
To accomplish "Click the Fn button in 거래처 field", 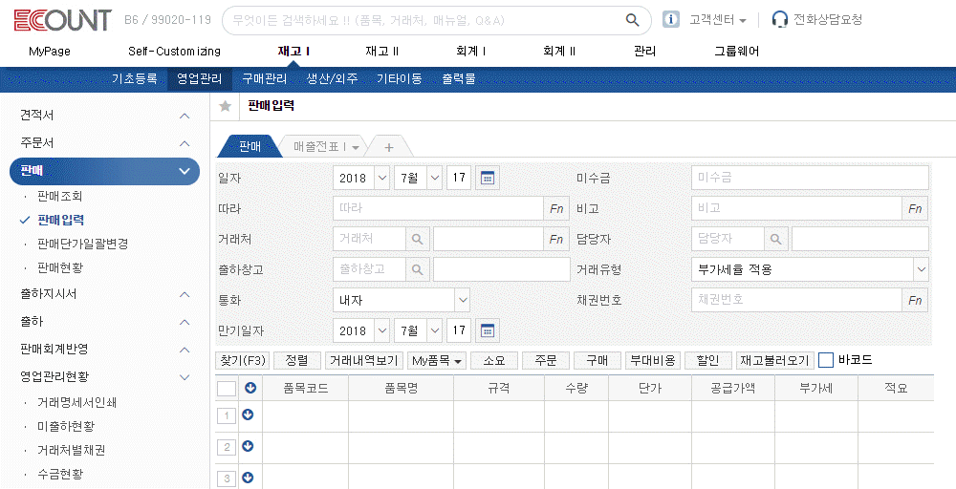I will (556, 240).
